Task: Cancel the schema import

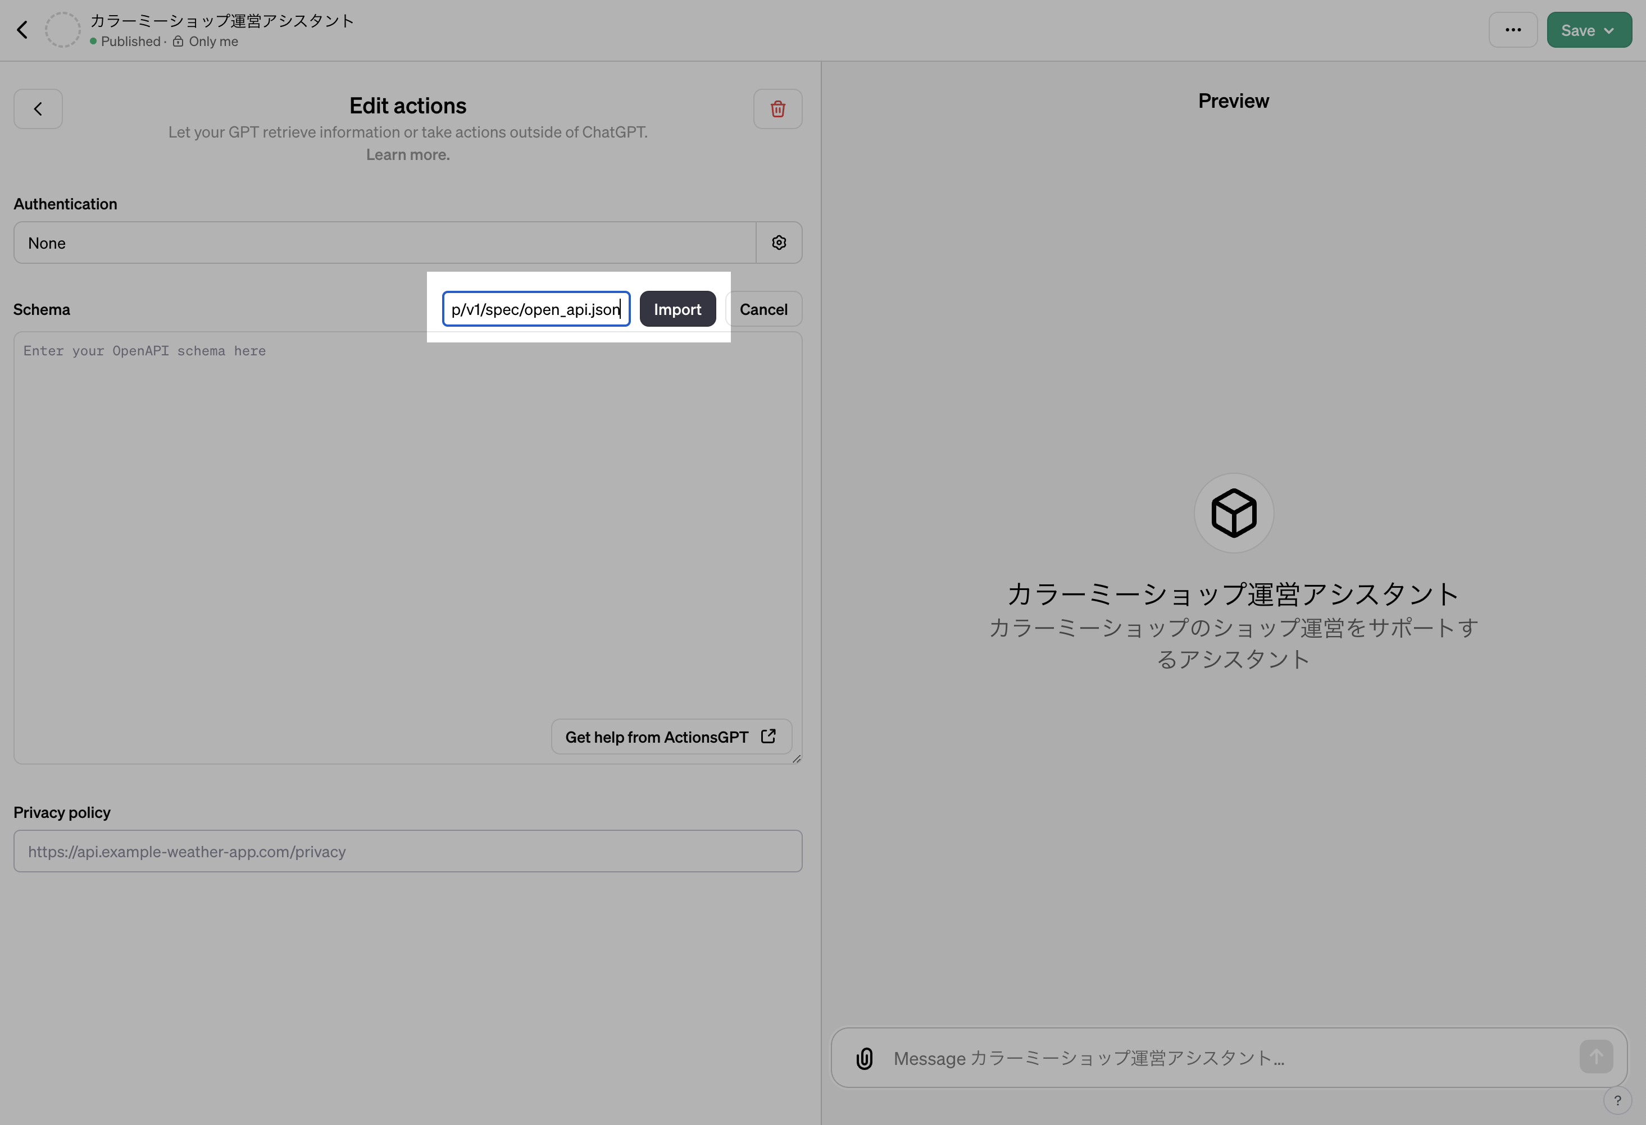Action: (x=763, y=309)
